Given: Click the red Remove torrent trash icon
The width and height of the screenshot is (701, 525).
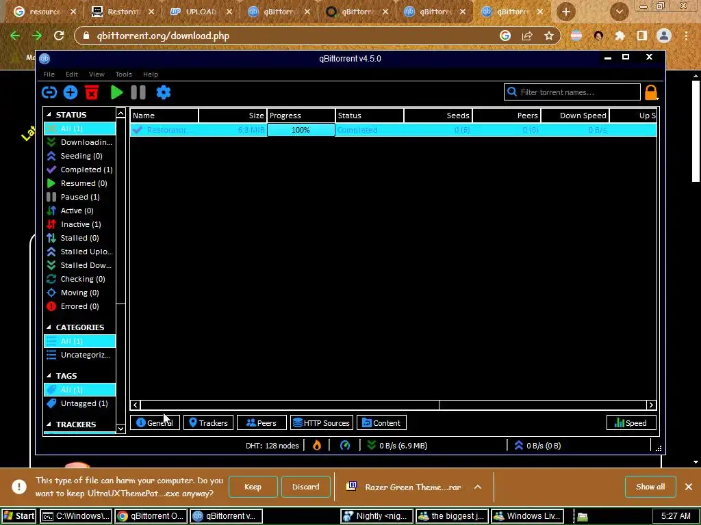Looking at the screenshot, I should point(92,92).
